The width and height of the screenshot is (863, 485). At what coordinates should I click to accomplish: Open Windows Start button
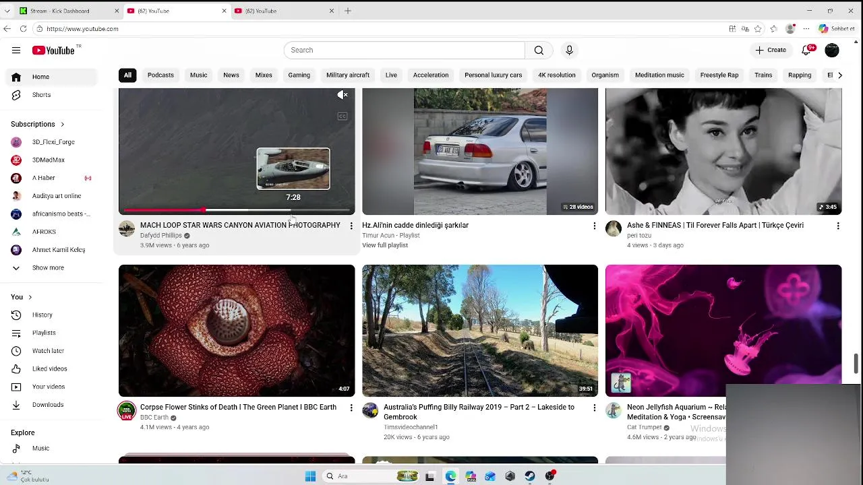(310, 476)
